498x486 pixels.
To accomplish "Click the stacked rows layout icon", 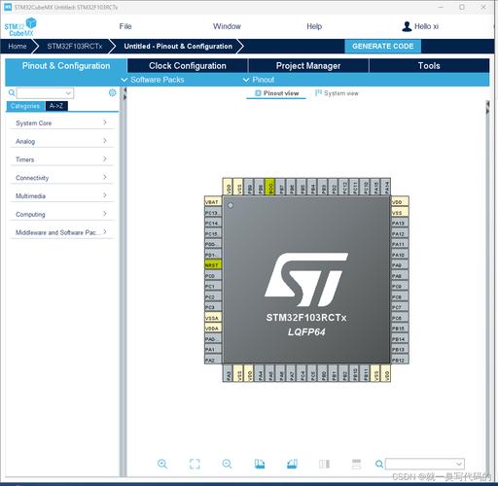I will pyautogui.click(x=356, y=464).
